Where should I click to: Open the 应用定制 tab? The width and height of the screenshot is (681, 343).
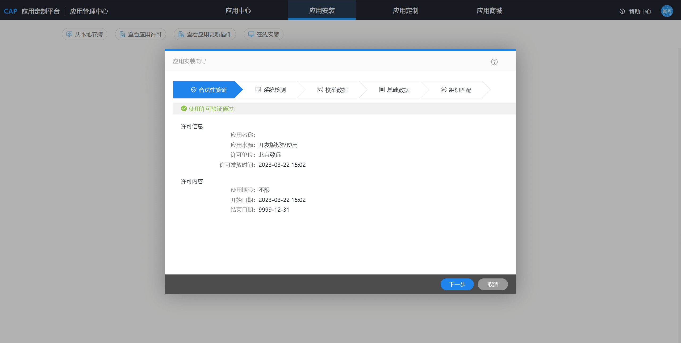pyautogui.click(x=406, y=11)
